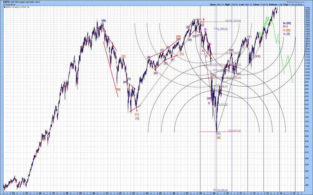Click the purple 'In (Z)' annotation
The width and height of the screenshot is (313, 195).
(x=286, y=34)
